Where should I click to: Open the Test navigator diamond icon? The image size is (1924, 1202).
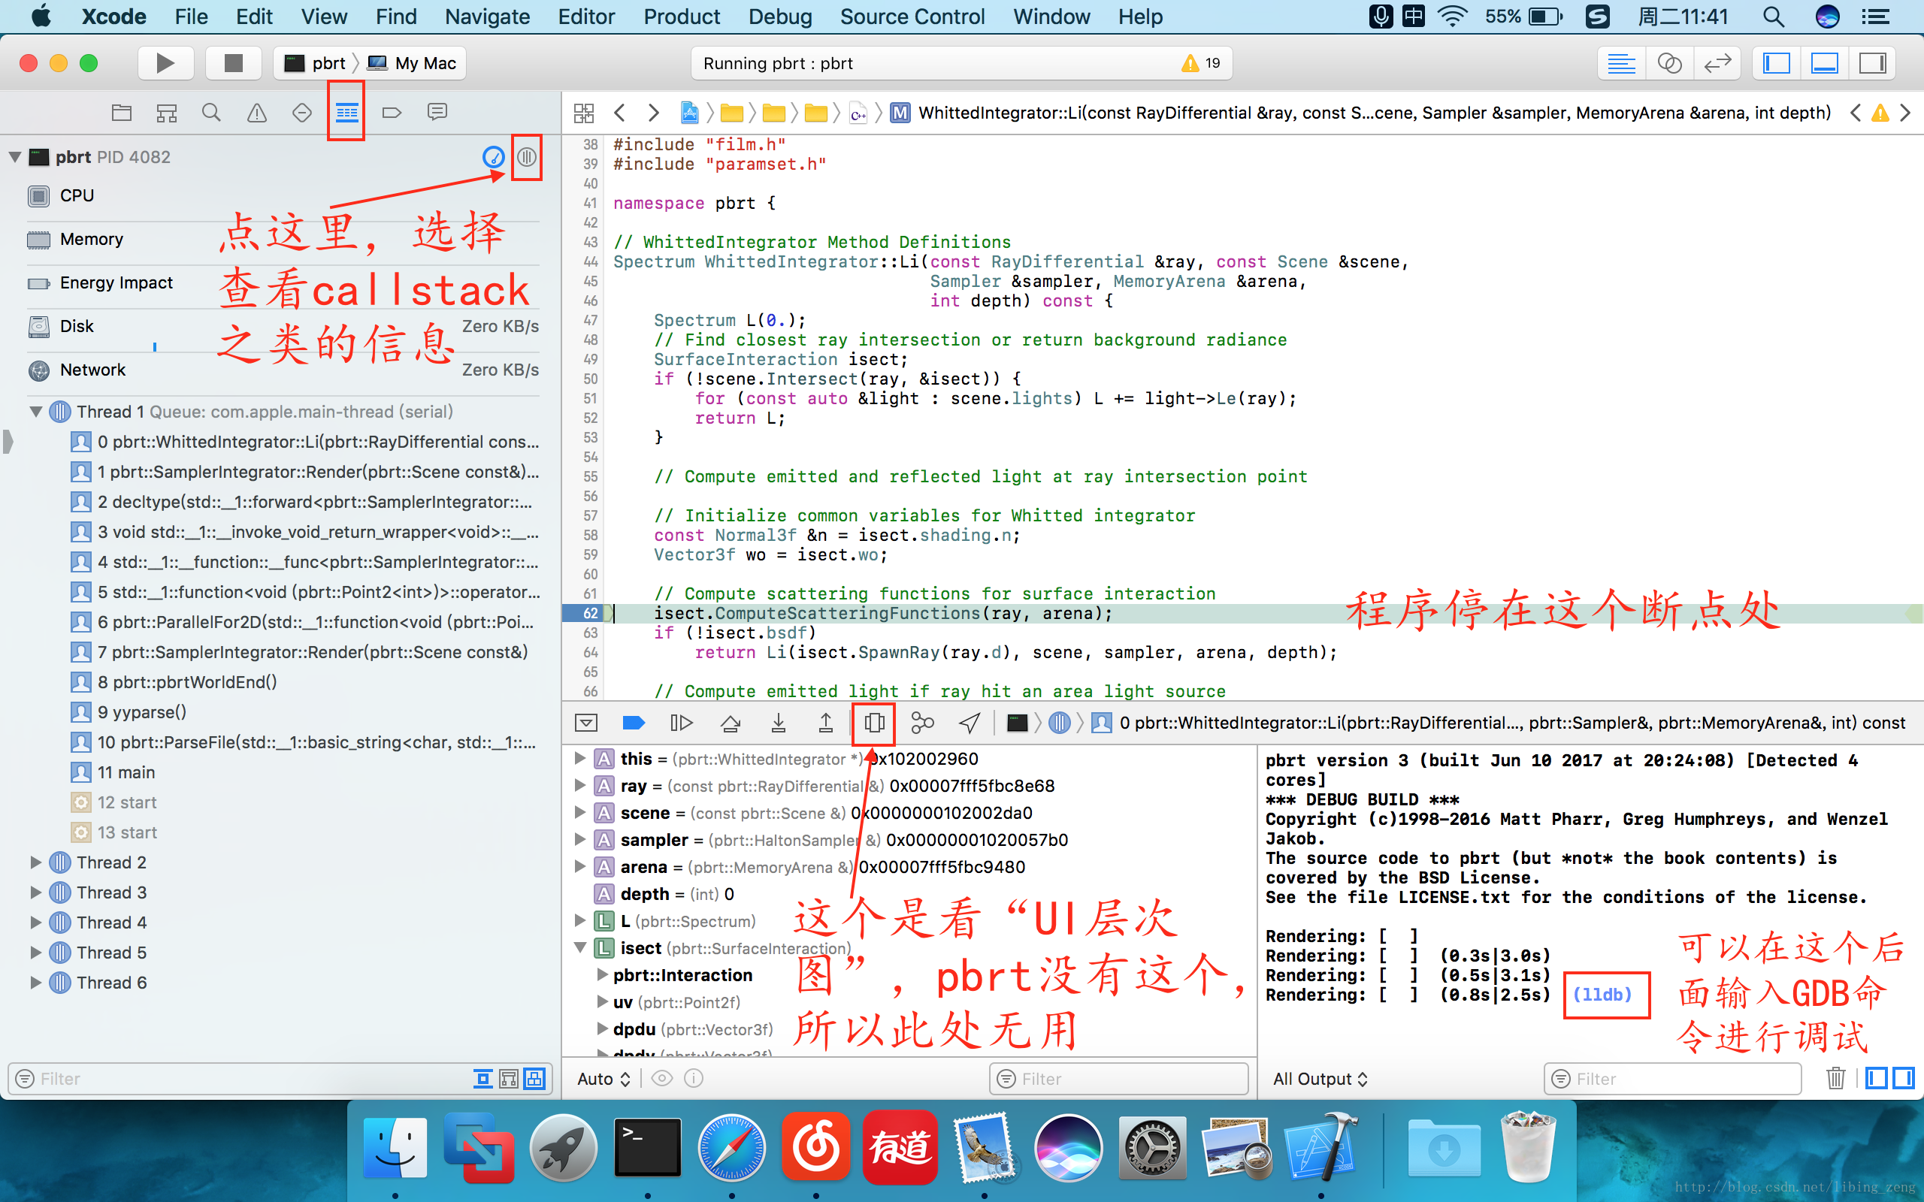tap(301, 112)
